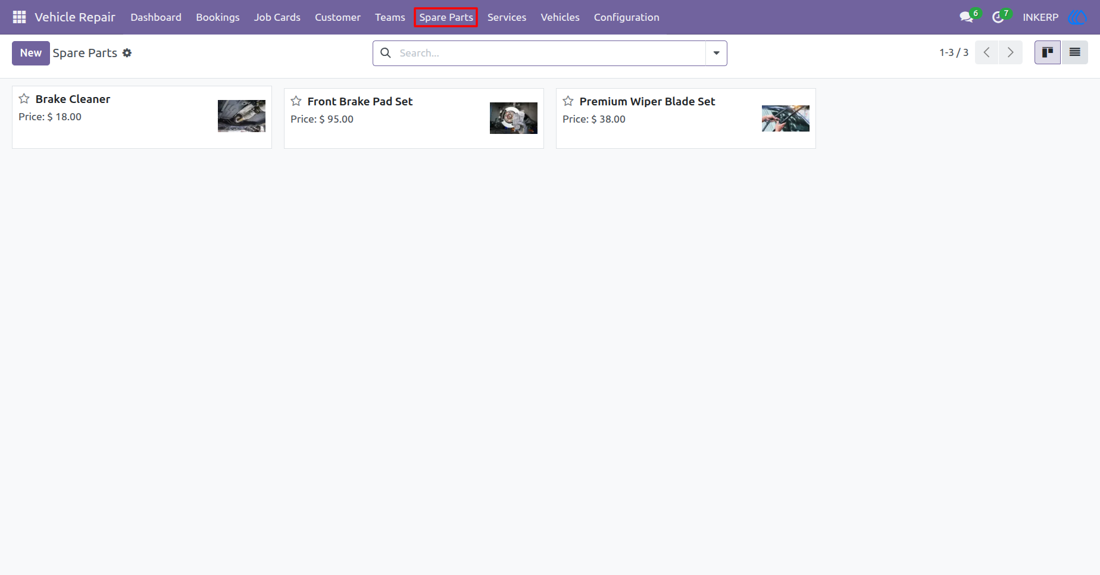Image resolution: width=1100 pixels, height=575 pixels.
Task: Open the Brake Cleaner product thumbnail
Action: click(x=242, y=116)
